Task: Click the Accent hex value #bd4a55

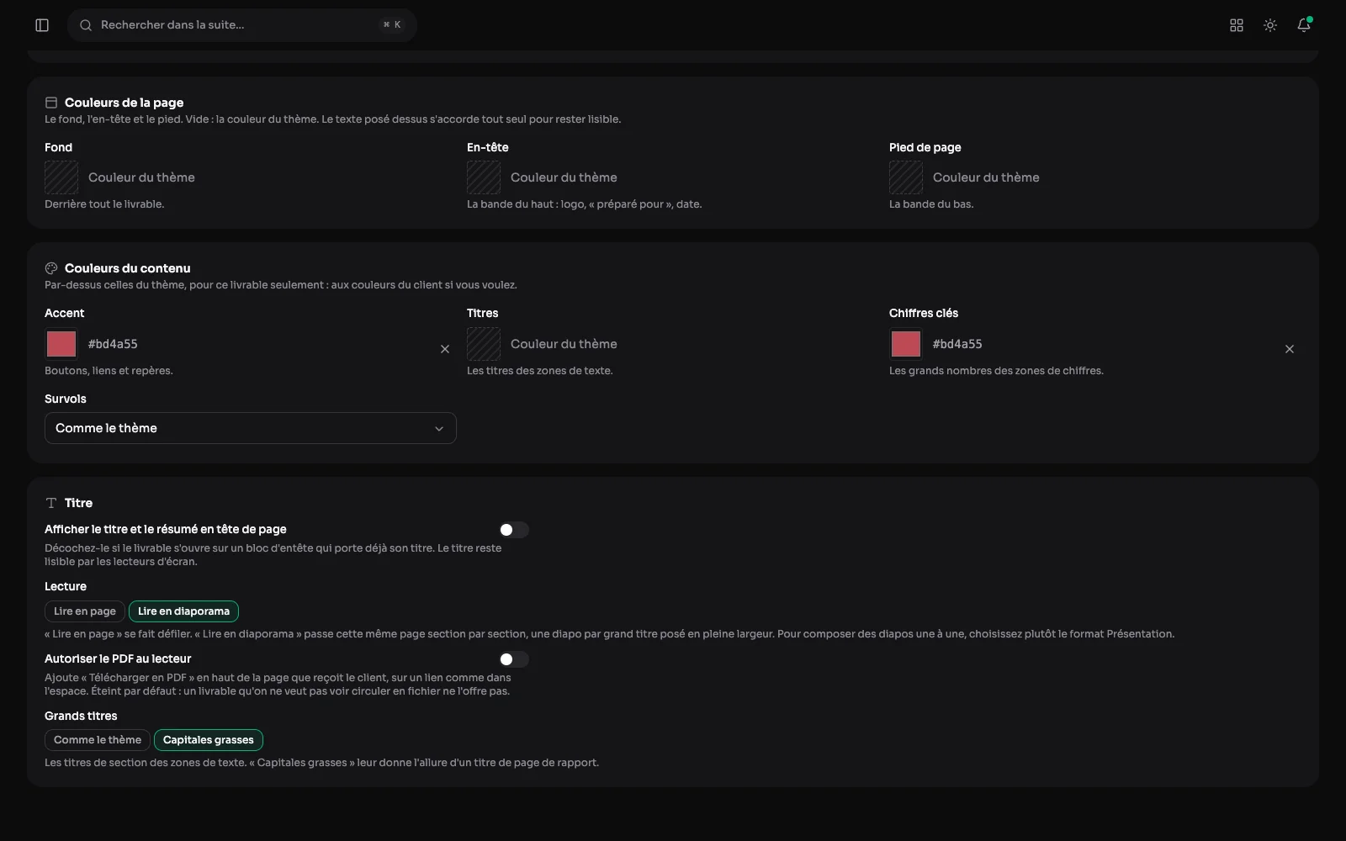Action: coord(113,344)
